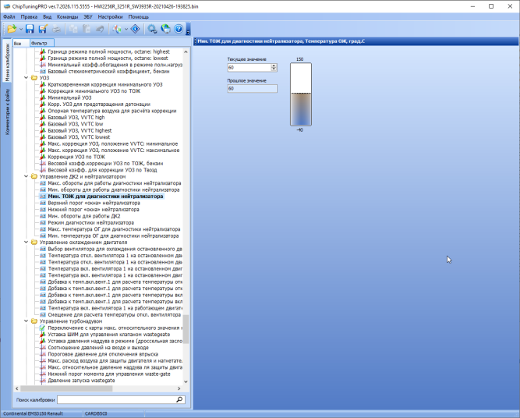The image size is (520, 418).
Task: Click the Paste icon in the toolbar
Action: [x=87, y=29]
